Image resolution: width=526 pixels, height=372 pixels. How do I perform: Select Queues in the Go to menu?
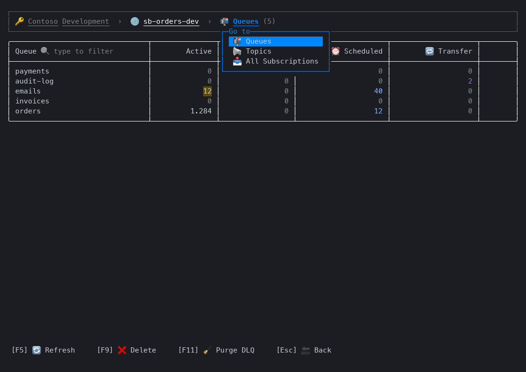click(x=276, y=42)
